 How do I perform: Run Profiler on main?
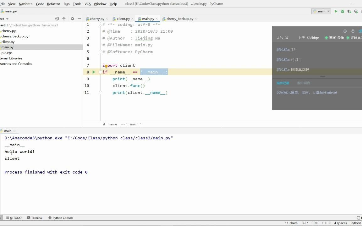coord(355,11)
